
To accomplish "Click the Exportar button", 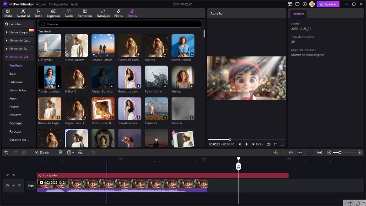I will point(328,4).
